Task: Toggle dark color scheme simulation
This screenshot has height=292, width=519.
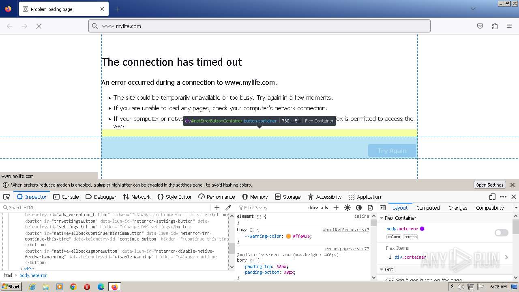Action: (x=359, y=208)
